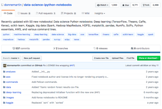The image size is (162, 109).
Task: View the 1,000 watchers count
Action: [114, 5]
